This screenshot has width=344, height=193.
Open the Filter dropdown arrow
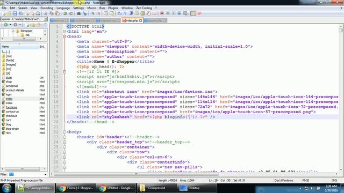tap(45, 174)
